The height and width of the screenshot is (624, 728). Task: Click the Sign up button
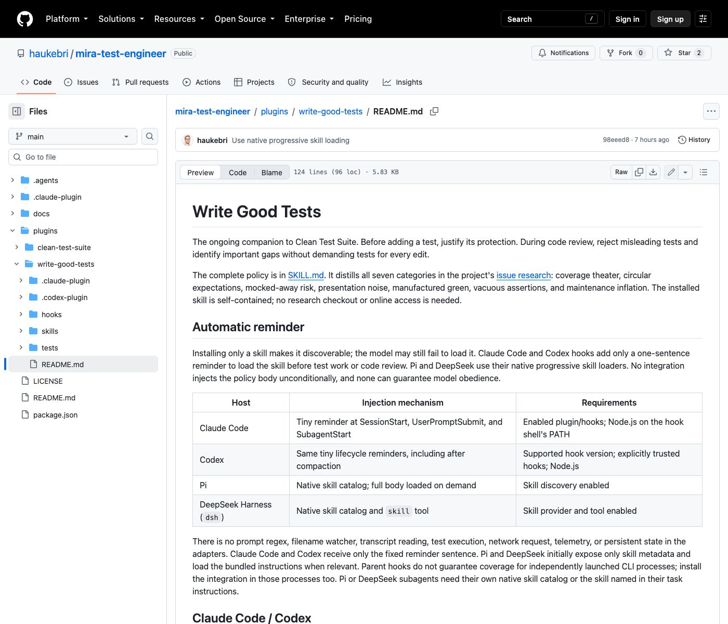pos(670,19)
